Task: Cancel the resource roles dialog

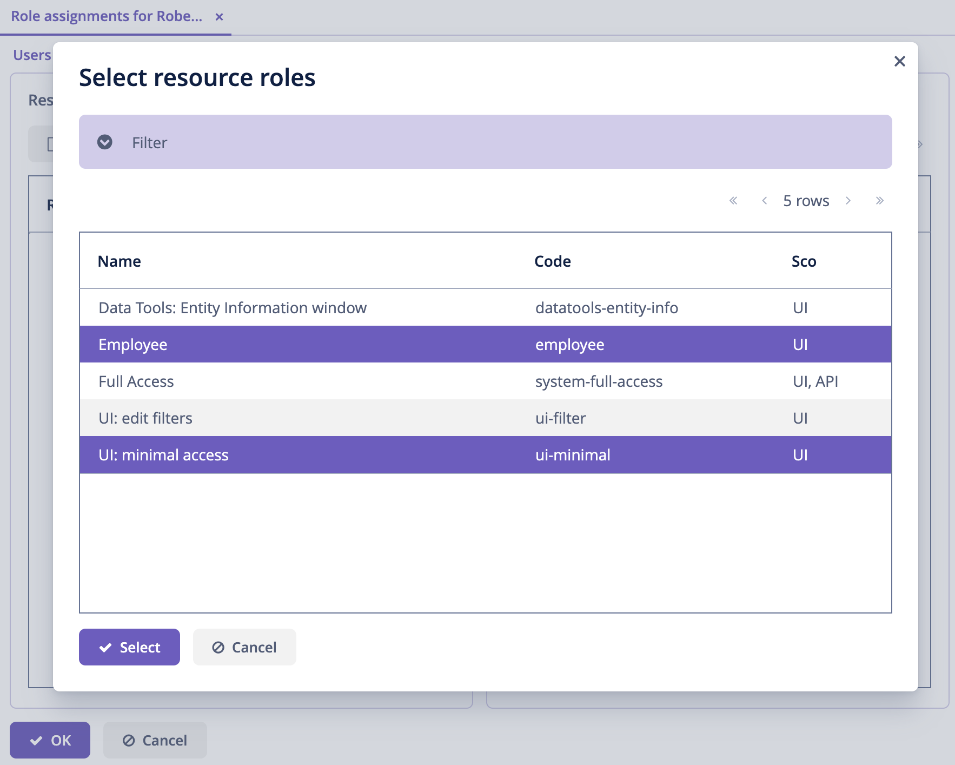Action: (244, 647)
